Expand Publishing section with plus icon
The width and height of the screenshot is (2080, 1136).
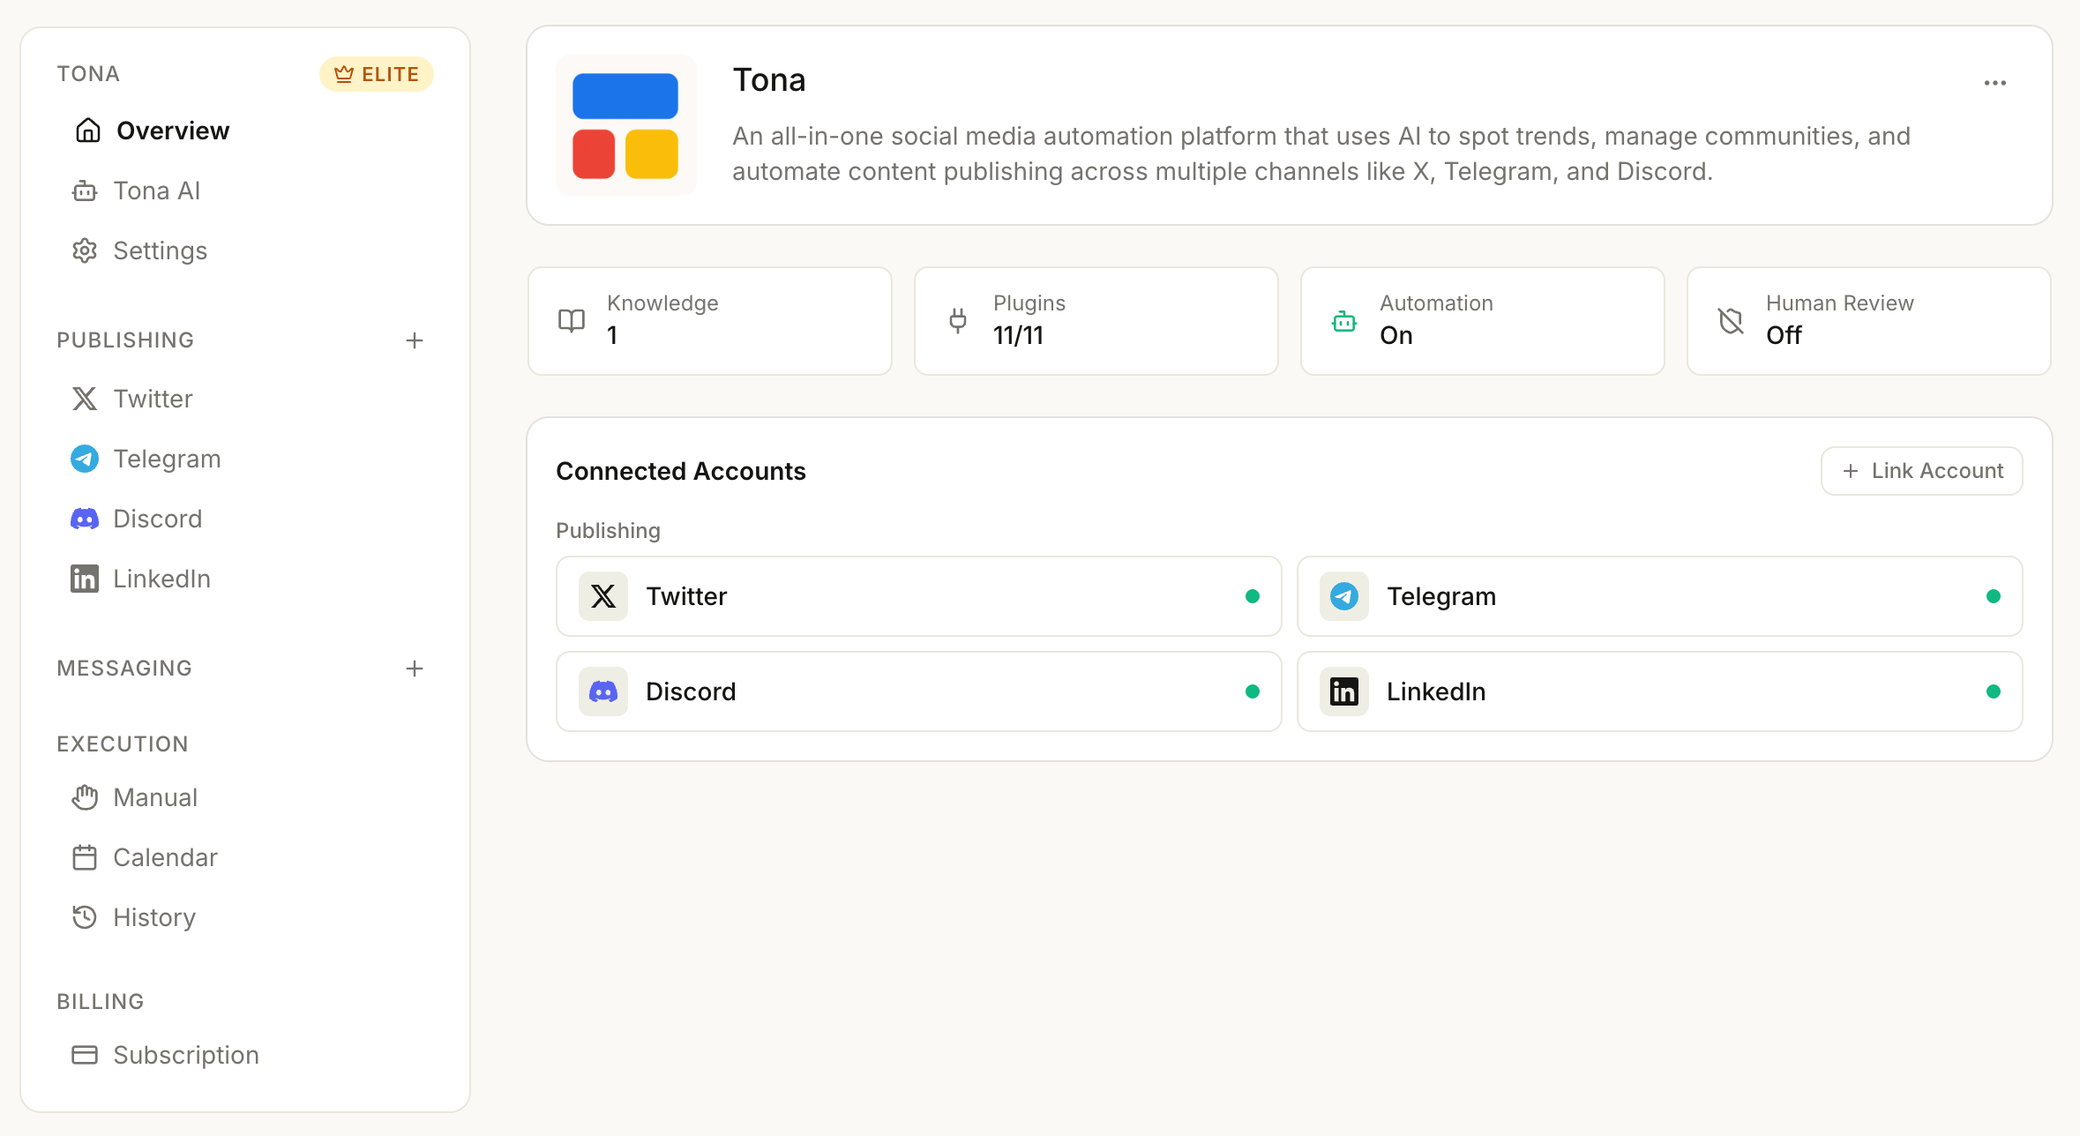click(415, 340)
